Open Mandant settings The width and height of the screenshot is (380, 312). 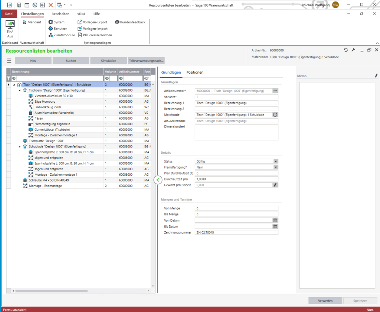pyautogui.click(x=32, y=22)
